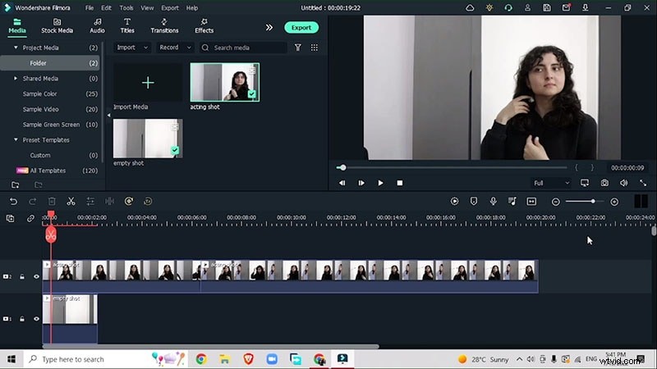Switch to the Effects tab
Screen dimensions: 657x369
[x=204, y=25]
